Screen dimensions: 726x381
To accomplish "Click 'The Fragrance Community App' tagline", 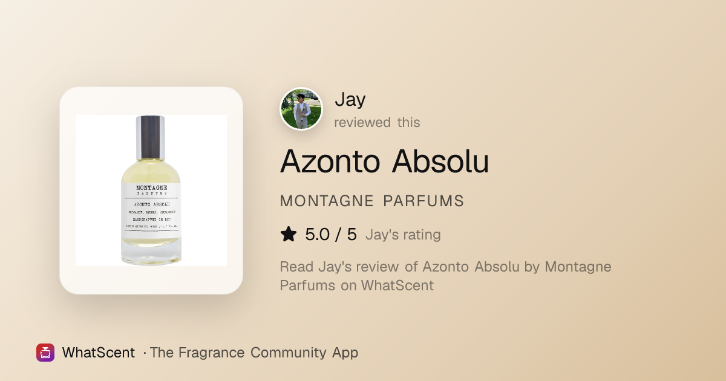I will pyautogui.click(x=253, y=353).
